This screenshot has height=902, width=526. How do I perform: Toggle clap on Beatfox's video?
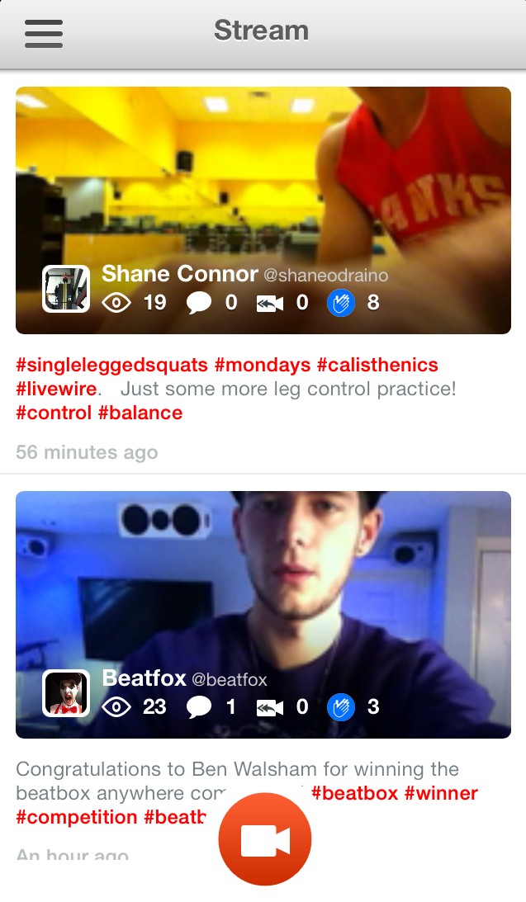[x=341, y=707]
